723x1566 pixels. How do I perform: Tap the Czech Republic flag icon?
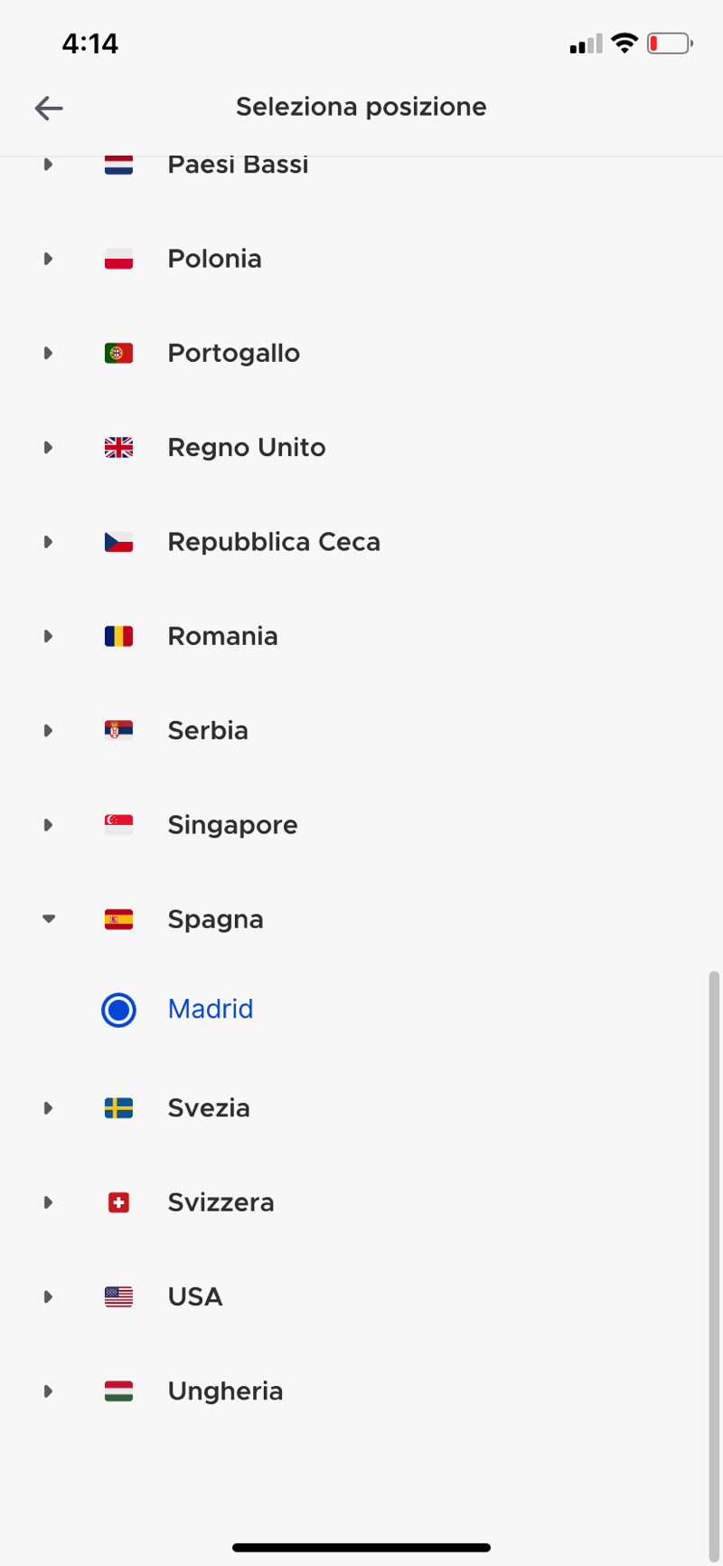118,543
